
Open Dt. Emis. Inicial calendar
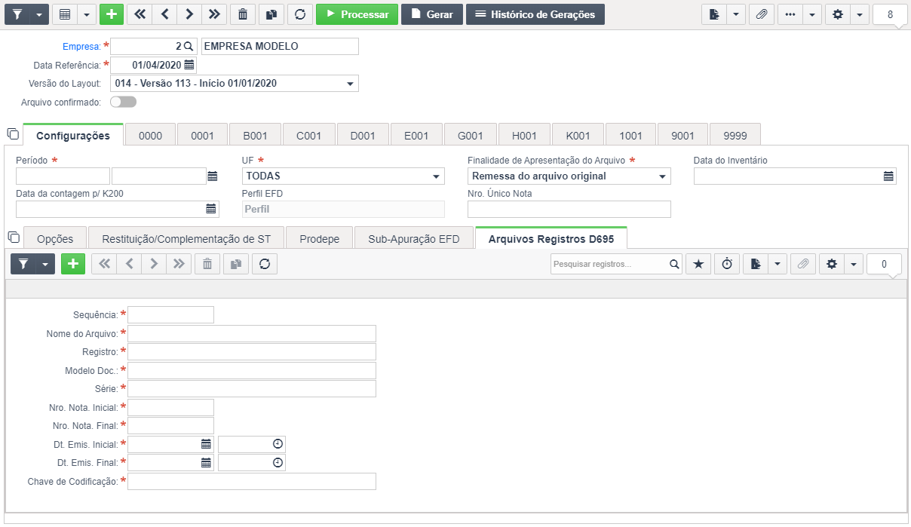pos(206,444)
